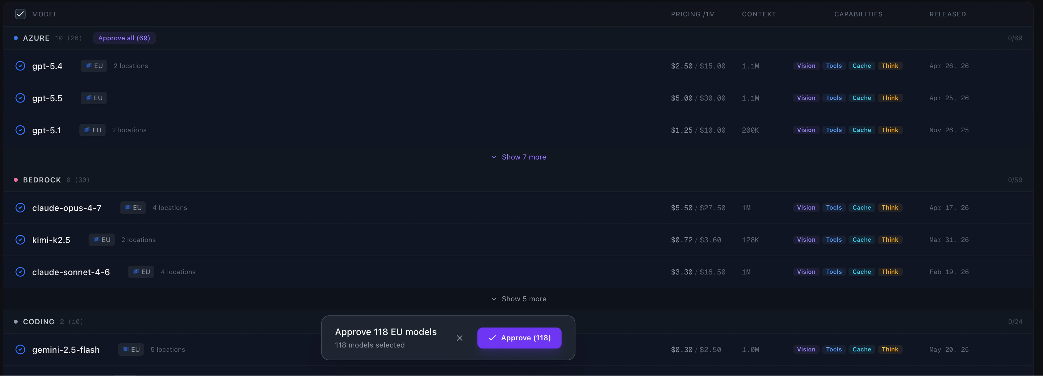
Task: Click the claude-sonnet-4-6 model name
Action: 71,272
